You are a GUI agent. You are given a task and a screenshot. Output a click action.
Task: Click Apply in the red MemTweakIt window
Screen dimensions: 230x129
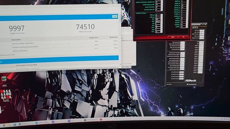pos(173,37)
